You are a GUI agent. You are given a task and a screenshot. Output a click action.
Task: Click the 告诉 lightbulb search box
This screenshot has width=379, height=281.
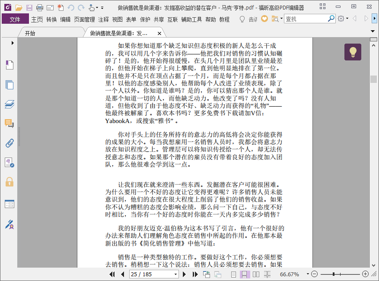pyautogui.click(x=248, y=19)
